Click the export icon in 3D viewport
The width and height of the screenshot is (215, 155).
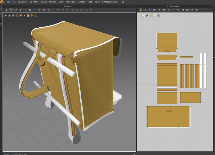coord(36,15)
